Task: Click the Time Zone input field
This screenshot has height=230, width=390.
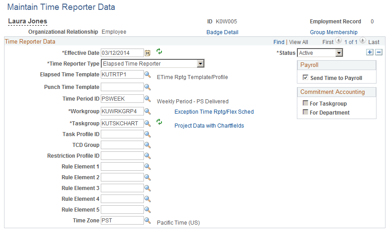Action: click(122, 220)
